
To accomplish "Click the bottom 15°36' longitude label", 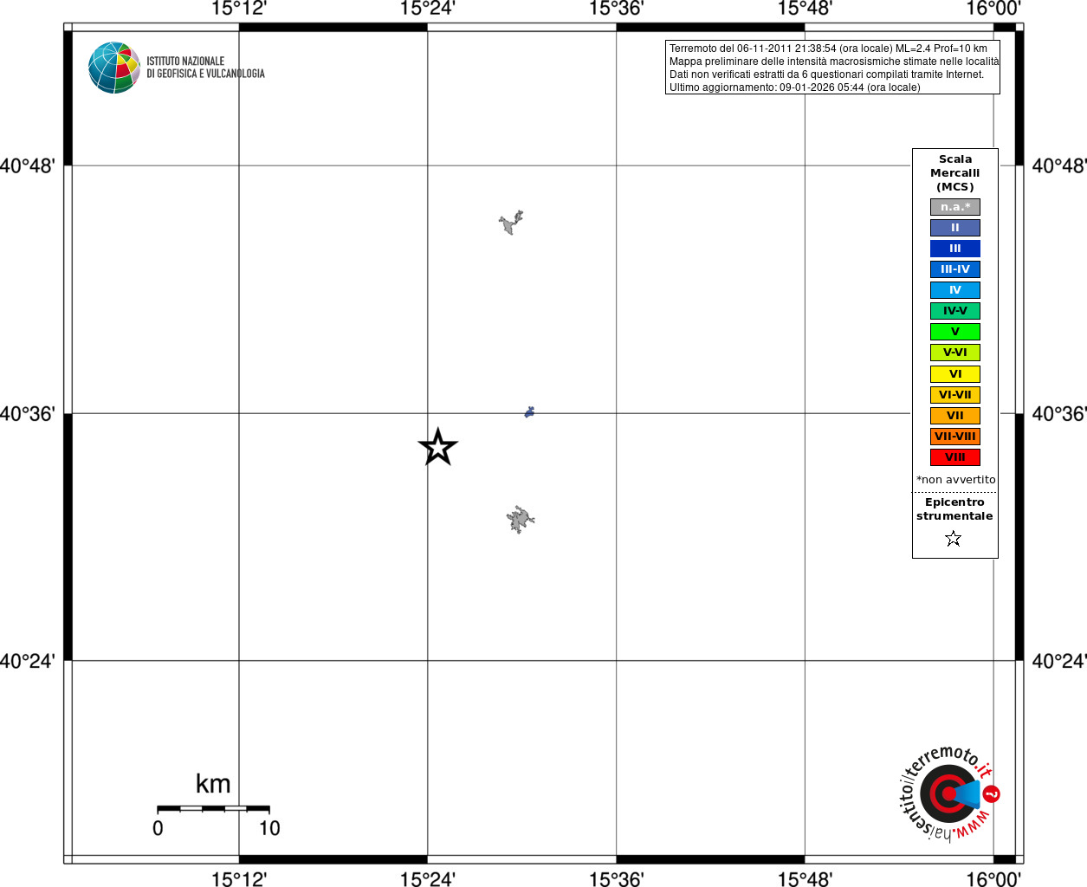I will tap(617, 879).
